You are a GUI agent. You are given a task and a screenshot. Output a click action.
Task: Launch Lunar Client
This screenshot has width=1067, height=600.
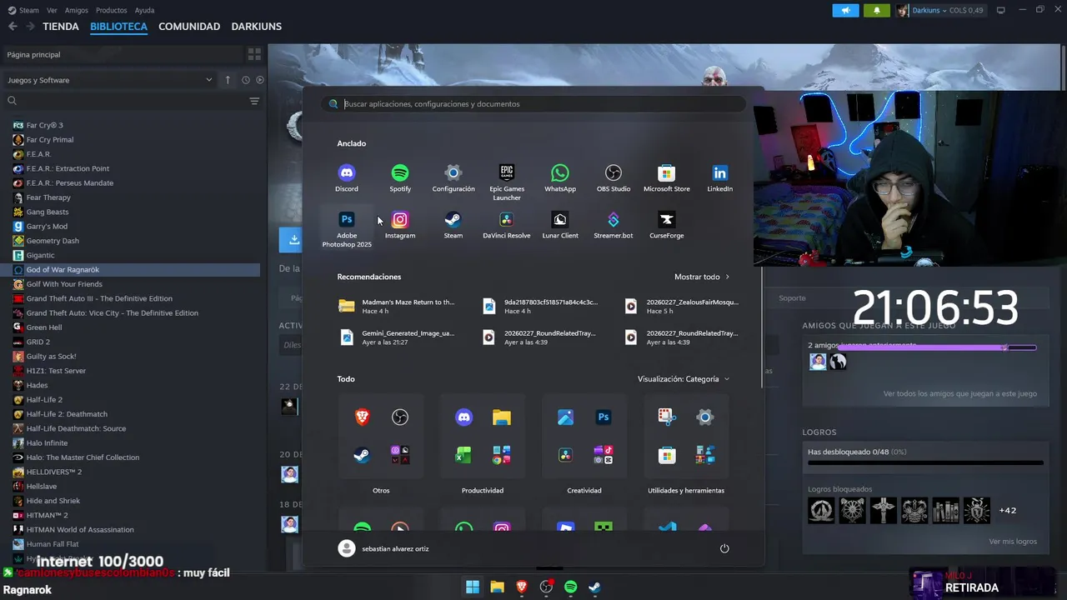[x=560, y=225]
